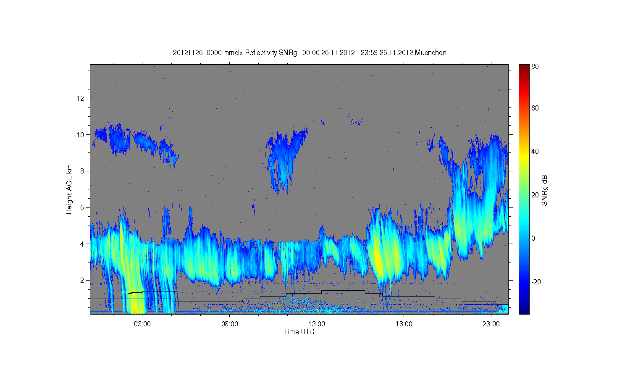
Task: Click the '60' colorbar value label
Action: click(535, 108)
